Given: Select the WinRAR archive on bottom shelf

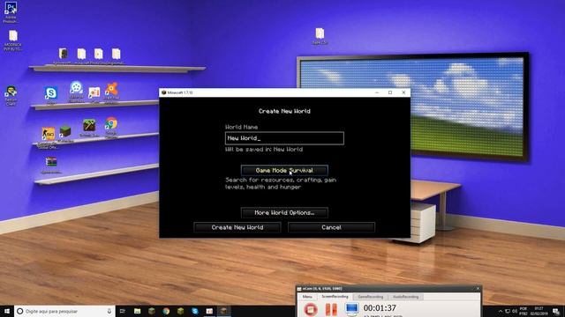Looking at the screenshot, I should [x=51, y=165].
